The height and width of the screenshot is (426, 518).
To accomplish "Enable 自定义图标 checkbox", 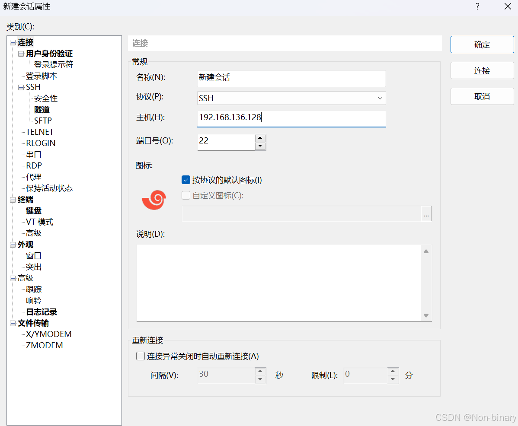I will 186,195.
